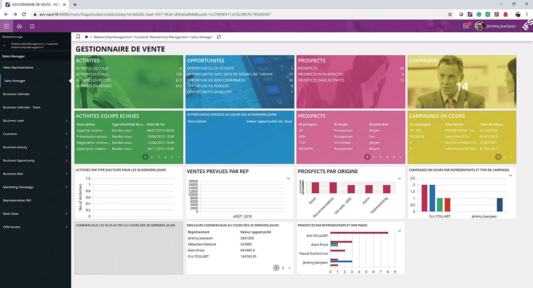Open the Grammarly green extension icon

coord(479,14)
